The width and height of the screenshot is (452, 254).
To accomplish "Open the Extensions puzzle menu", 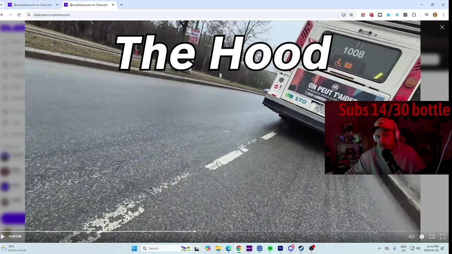I will (414, 15).
